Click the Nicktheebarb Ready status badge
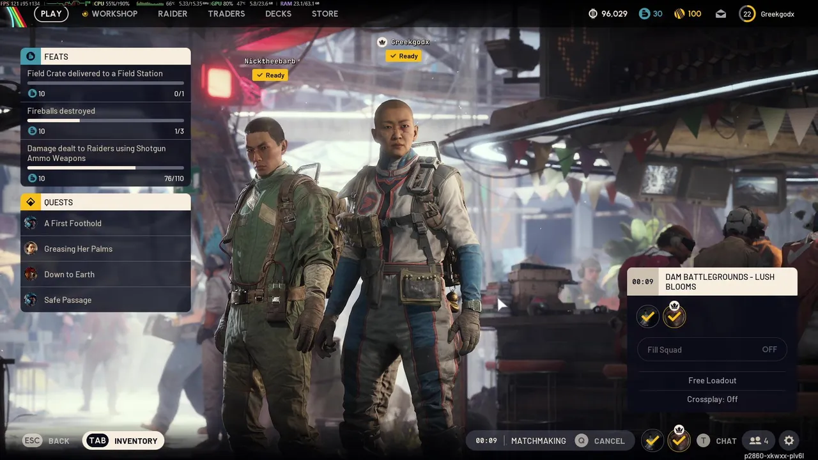This screenshot has width=818, height=460. [x=270, y=75]
